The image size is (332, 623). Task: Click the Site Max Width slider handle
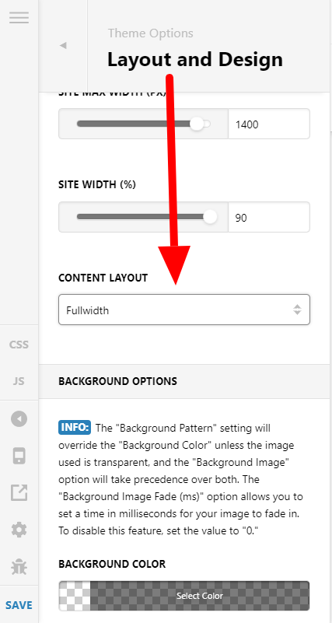197,124
